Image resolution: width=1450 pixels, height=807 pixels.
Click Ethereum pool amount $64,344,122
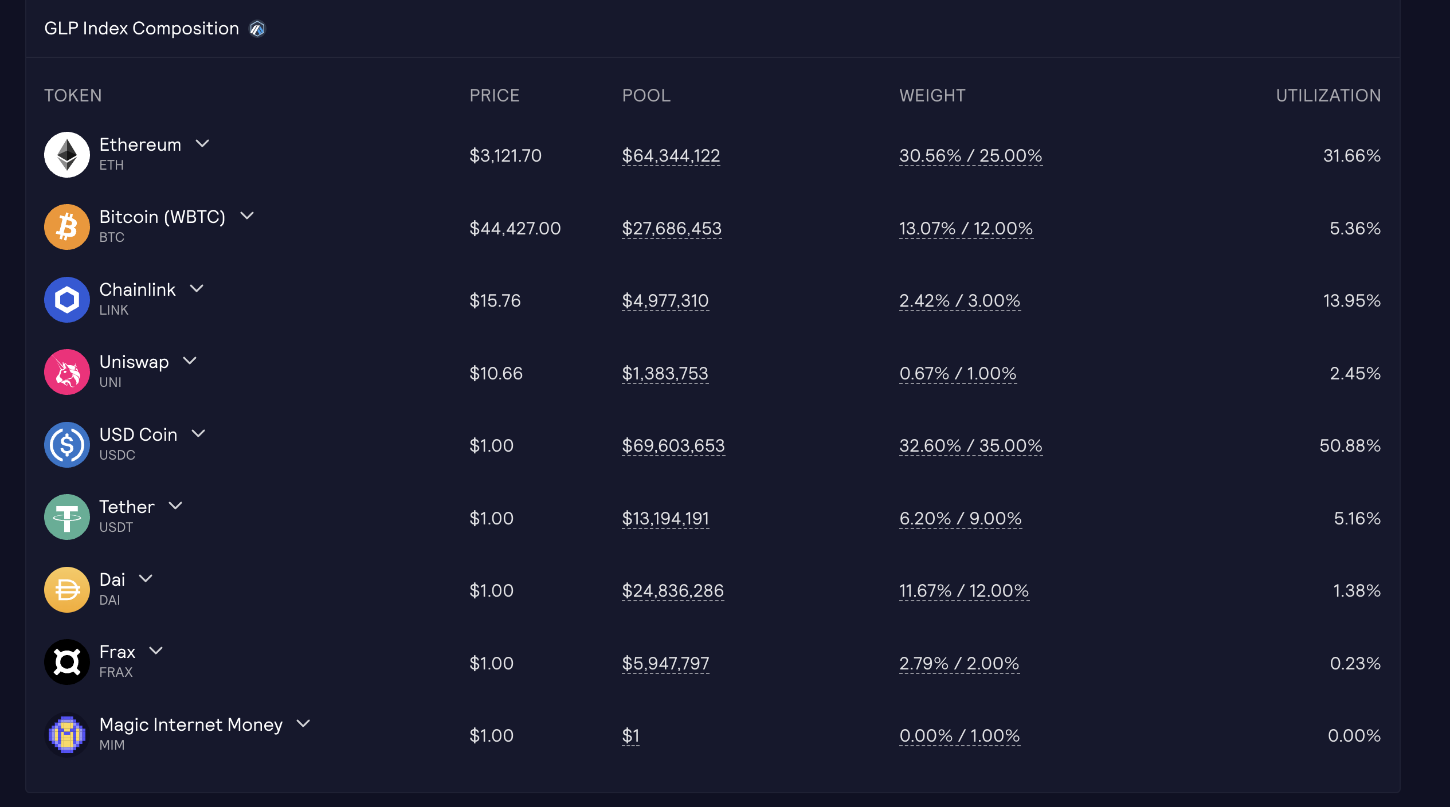click(671, 155)
